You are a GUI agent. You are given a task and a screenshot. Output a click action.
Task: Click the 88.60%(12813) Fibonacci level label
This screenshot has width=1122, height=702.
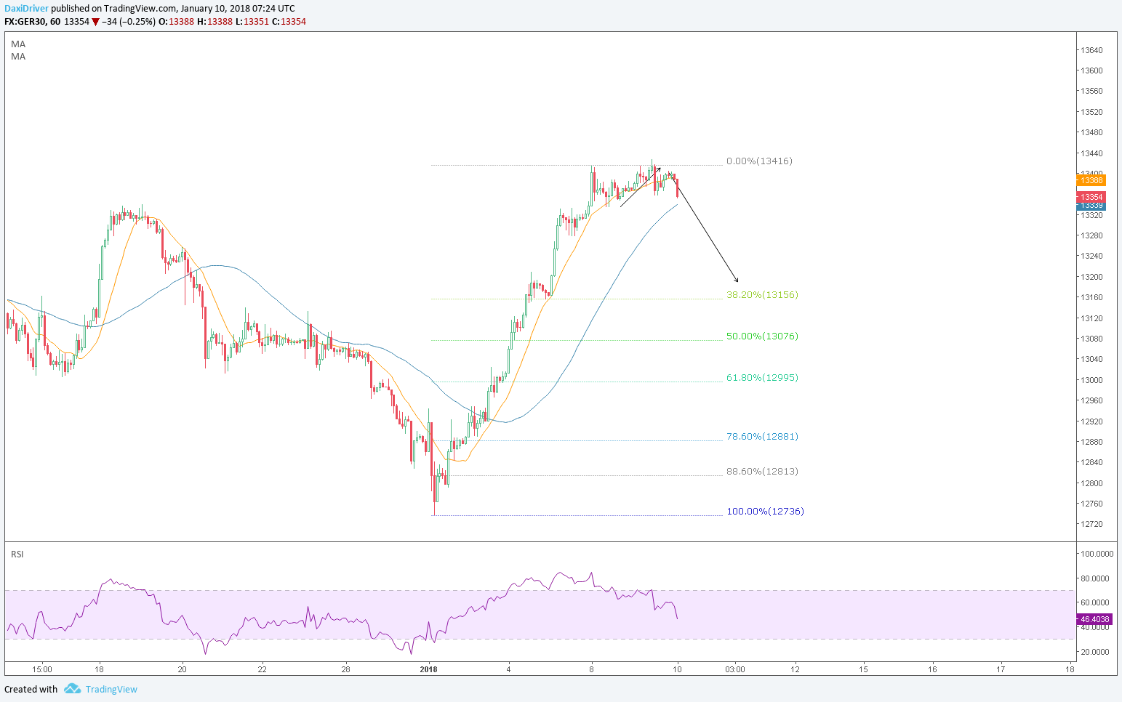point(762,472)
